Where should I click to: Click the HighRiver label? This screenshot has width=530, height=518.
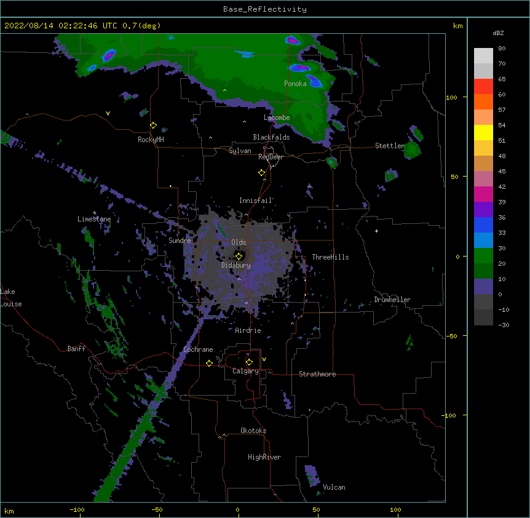264,457
